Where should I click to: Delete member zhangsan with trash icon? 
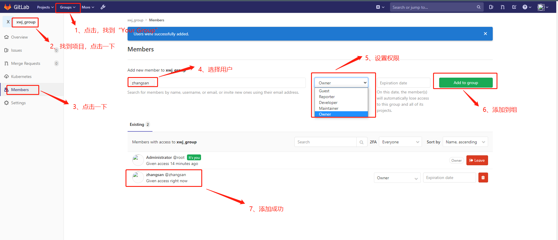click(483, 178)
